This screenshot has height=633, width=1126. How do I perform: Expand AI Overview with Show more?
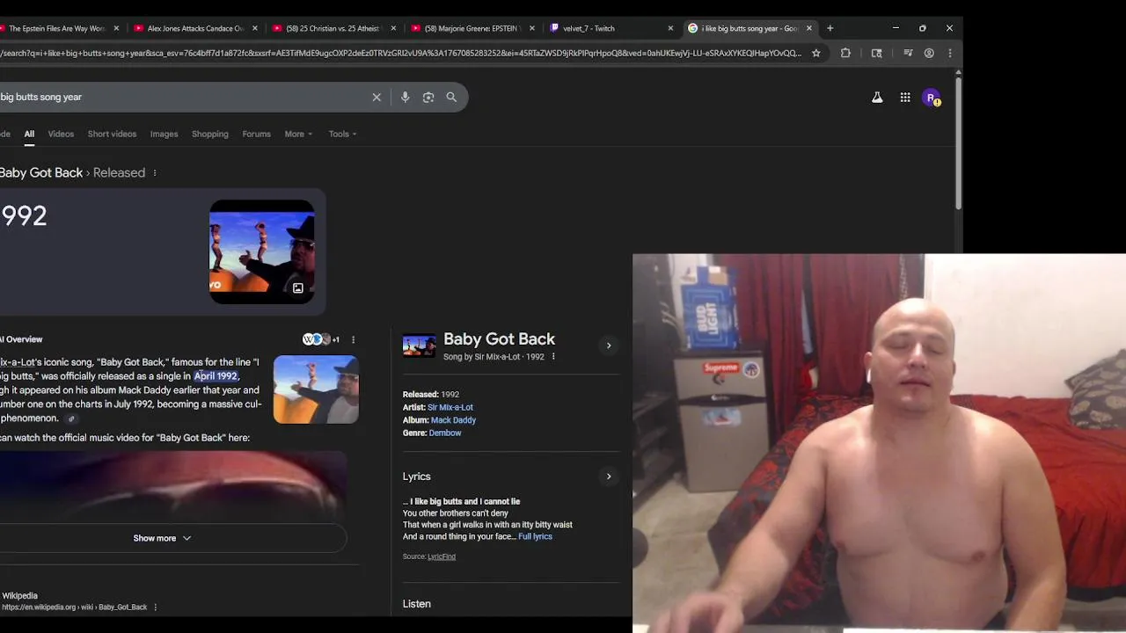click(x=162, y=538)
